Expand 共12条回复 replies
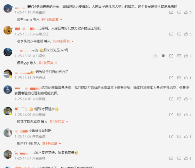Viewport: 195px width, 168px height. coord(52,19)
